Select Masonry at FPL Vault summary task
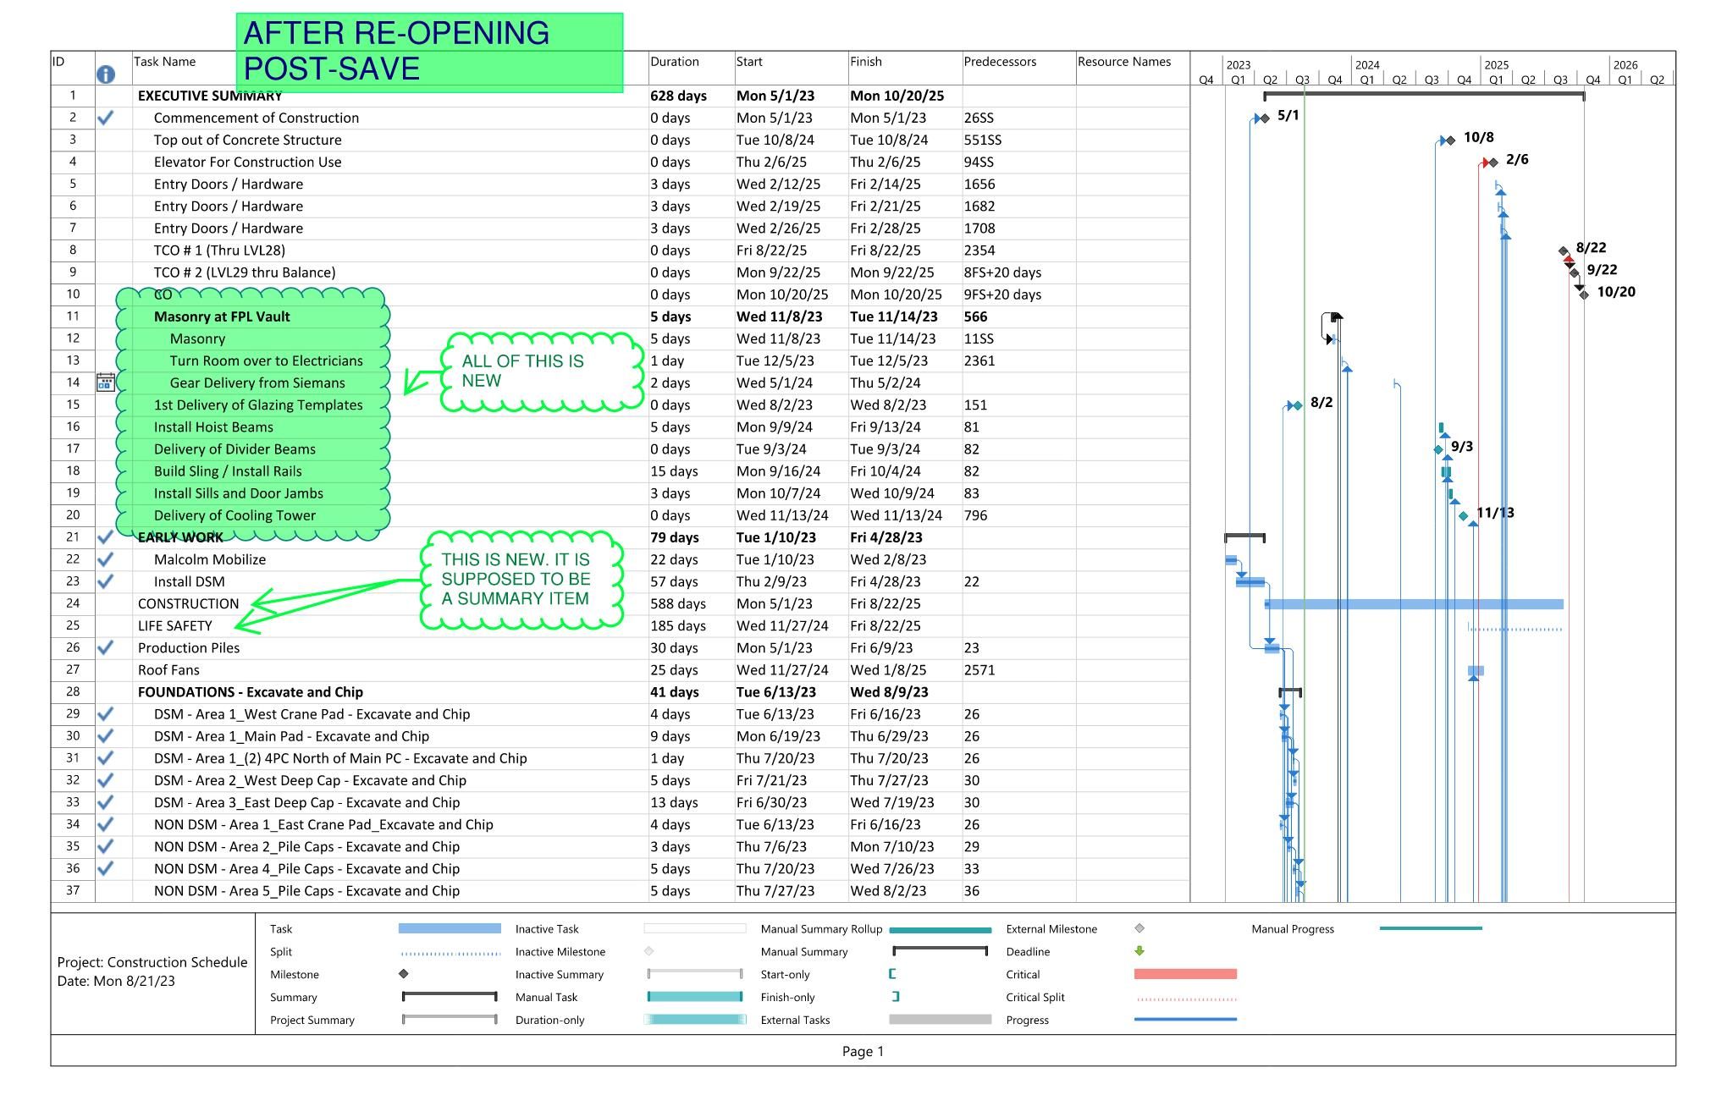1727x1117 pixels. [x=222, y=316]
